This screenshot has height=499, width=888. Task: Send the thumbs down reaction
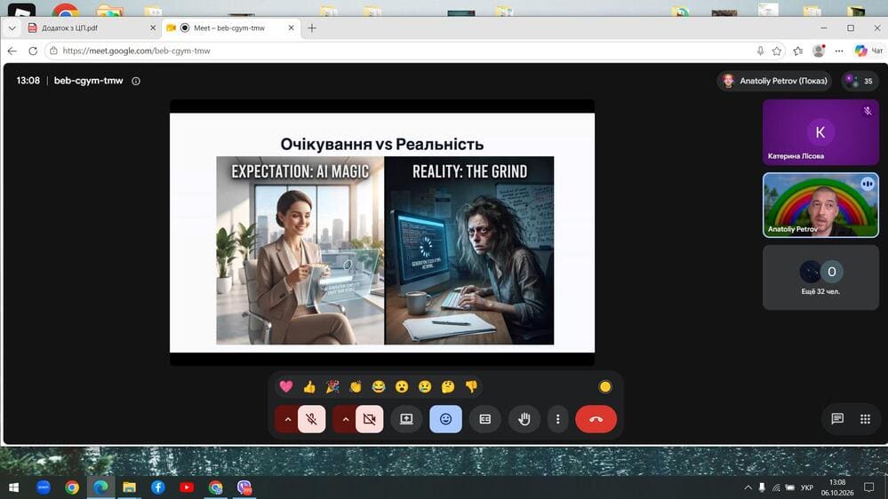pyautogui.click(x=471, y=386)
